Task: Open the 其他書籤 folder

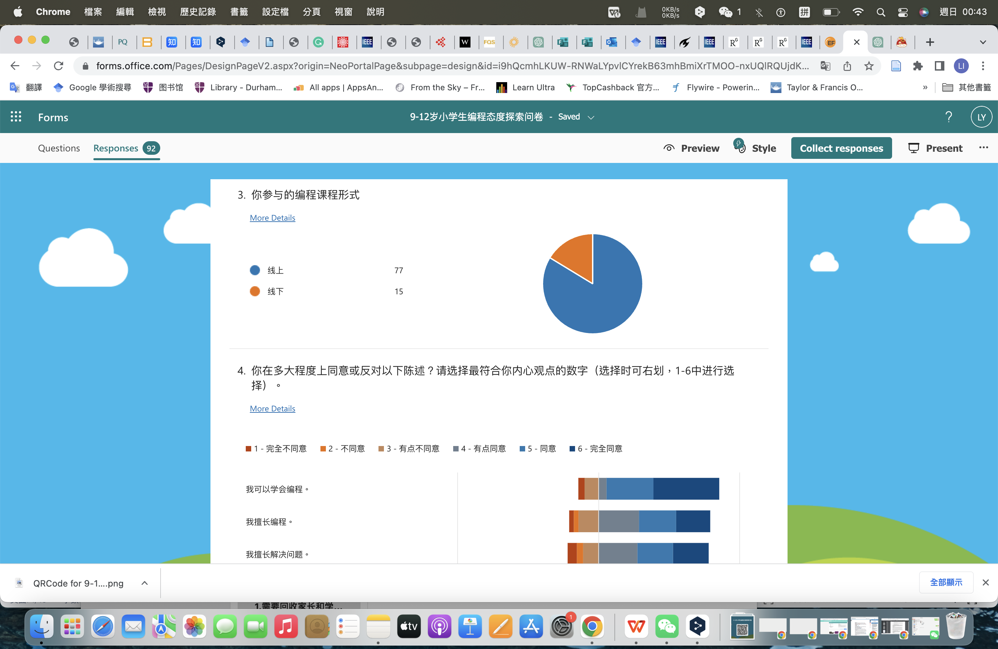Action: pyautogui.click(x=966, y=87)
